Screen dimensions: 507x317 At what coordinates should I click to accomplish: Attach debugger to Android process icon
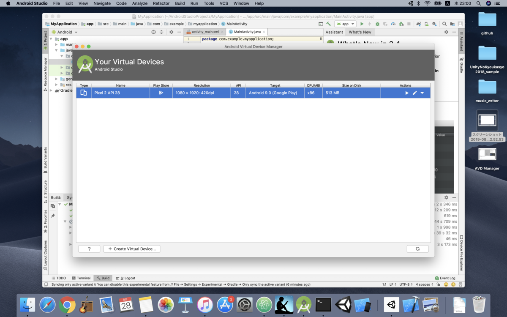pos(401,24)
